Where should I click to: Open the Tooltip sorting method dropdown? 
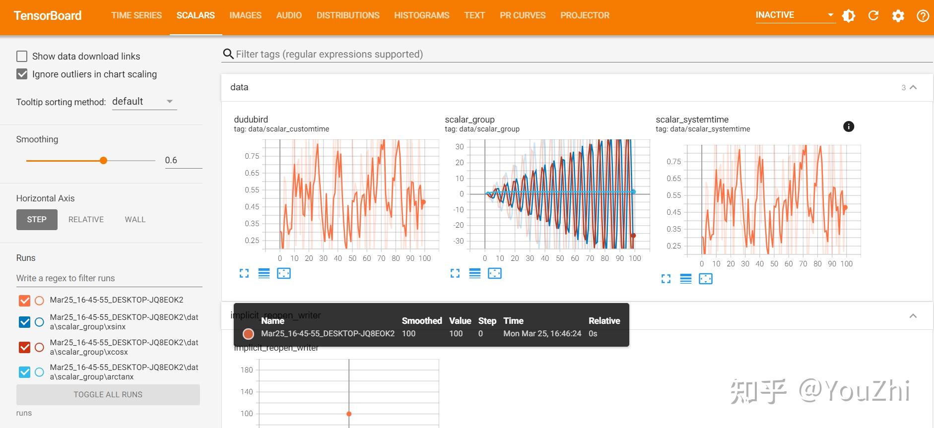point(144,102)
